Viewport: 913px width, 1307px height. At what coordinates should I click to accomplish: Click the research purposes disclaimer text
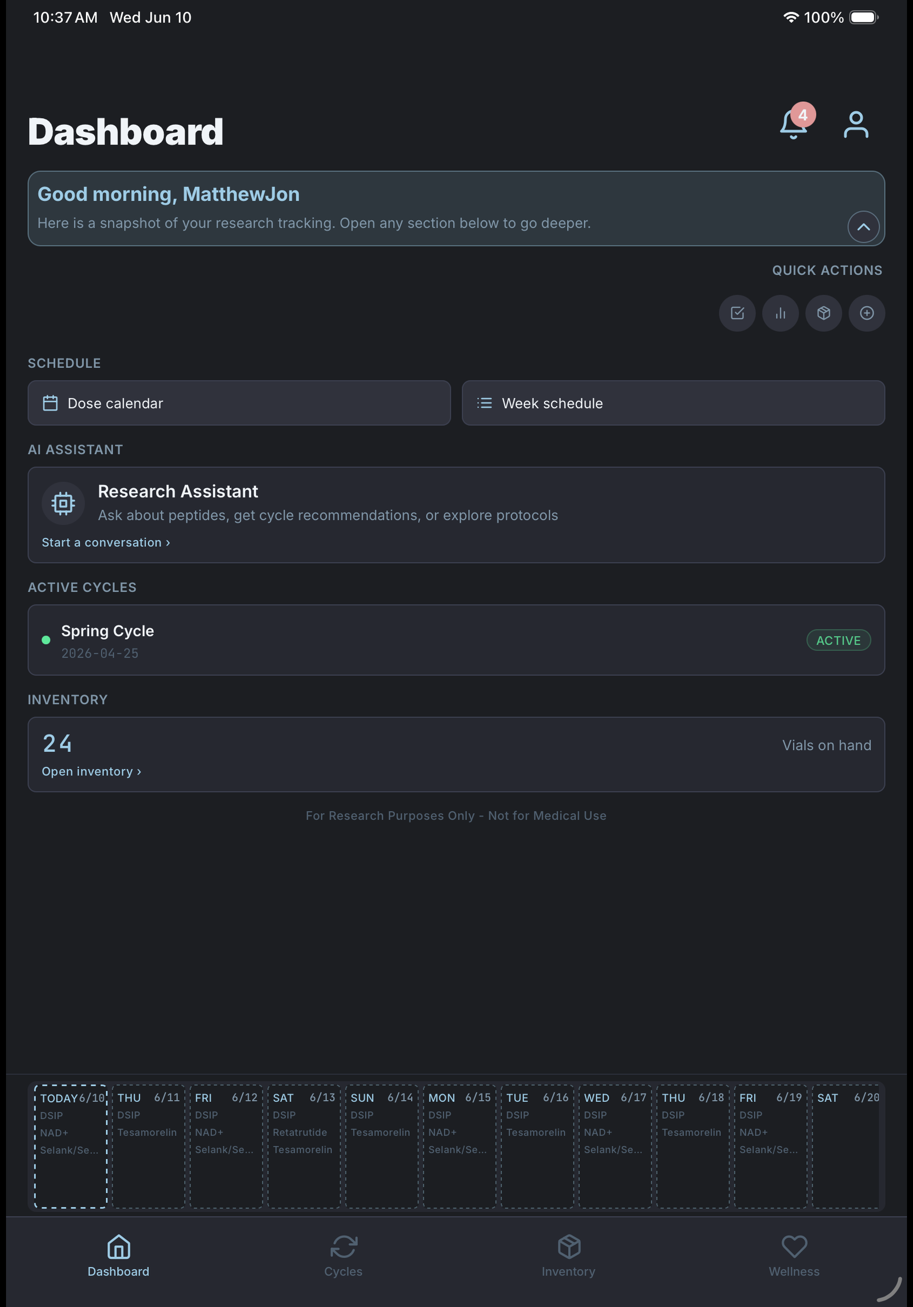(x=456, y=816)
